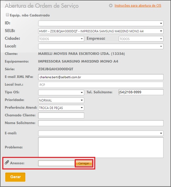
Task: Click inside the Problema text area
Action: (101, 148)
